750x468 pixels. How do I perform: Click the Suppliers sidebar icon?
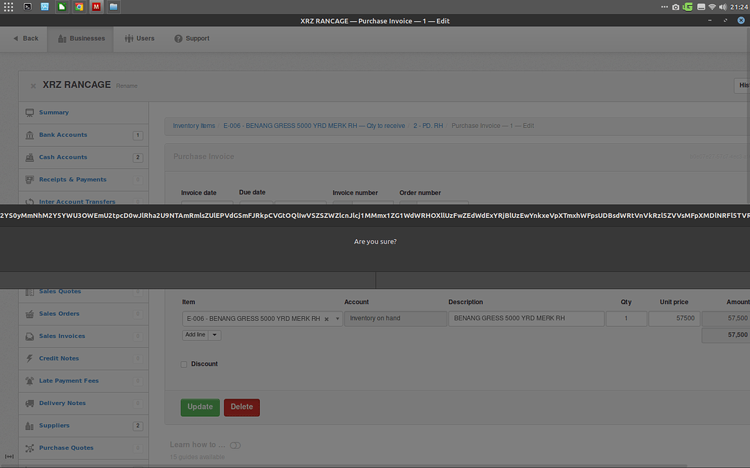coord(28,425)
